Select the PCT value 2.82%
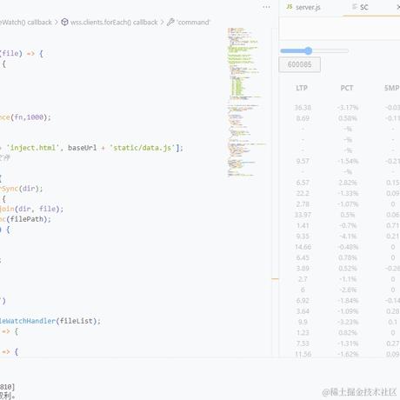 click(x=348, y=183)
